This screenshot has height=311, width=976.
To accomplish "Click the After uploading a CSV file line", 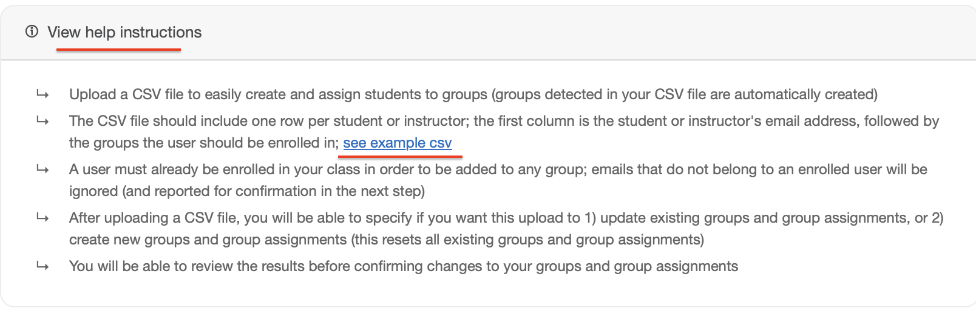I will 506,218.
